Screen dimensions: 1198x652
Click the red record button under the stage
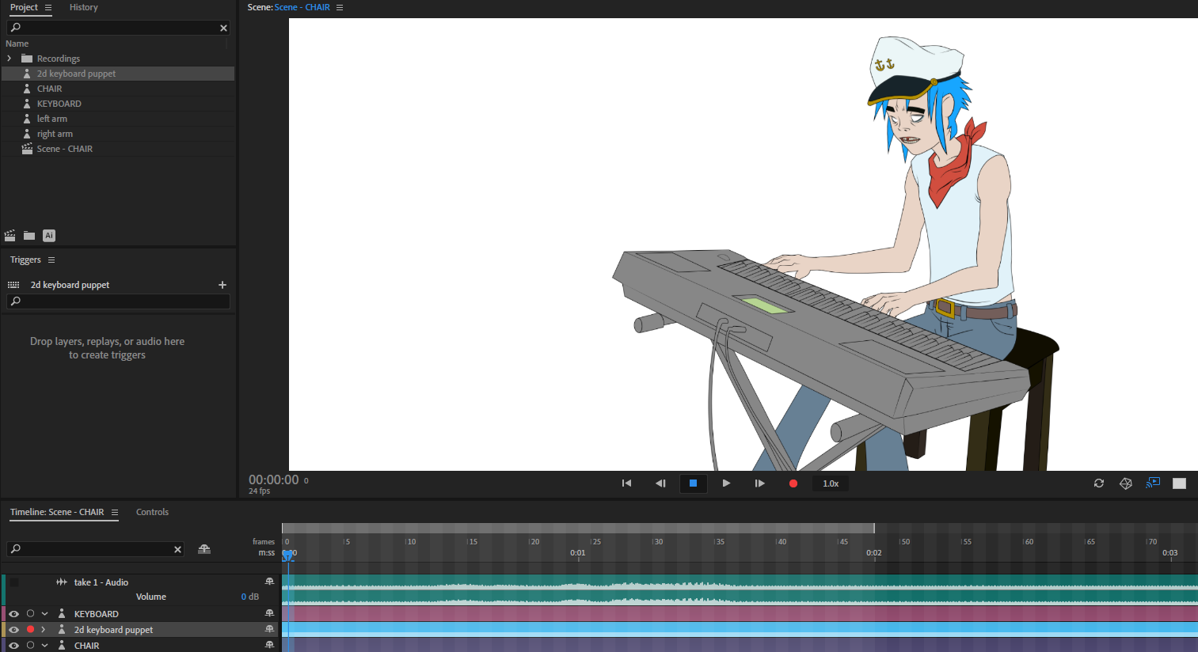793,483
